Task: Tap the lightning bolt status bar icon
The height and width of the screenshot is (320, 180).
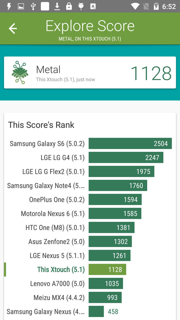Action: (9, 6)
